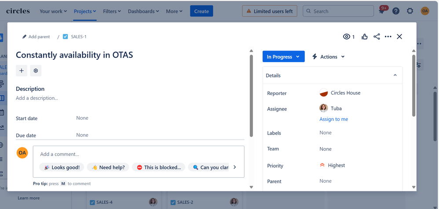Open the In Progress status dropdown
This screenshot has width=439, height=209.
click(x=283, y=57)
